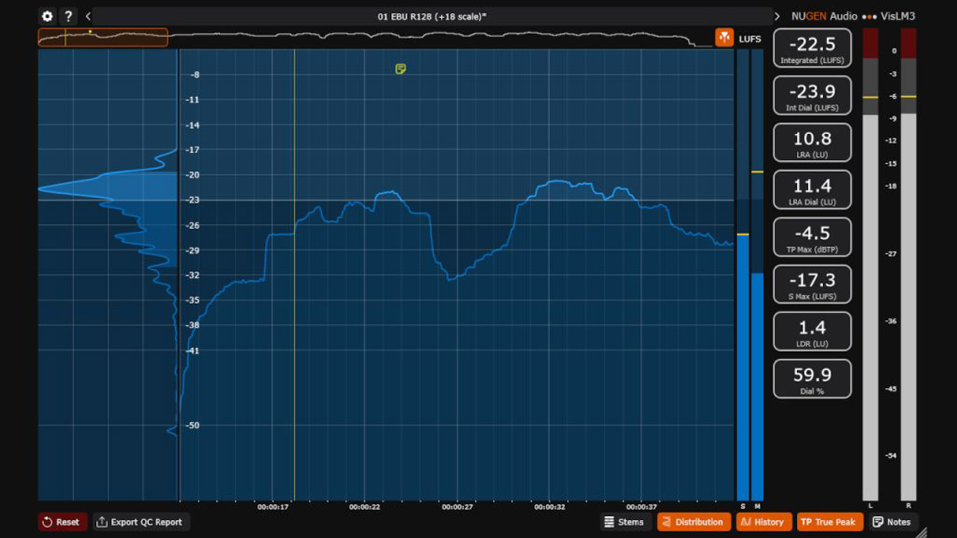
Task: Open the help question mark
Action: tap(68, 16)
